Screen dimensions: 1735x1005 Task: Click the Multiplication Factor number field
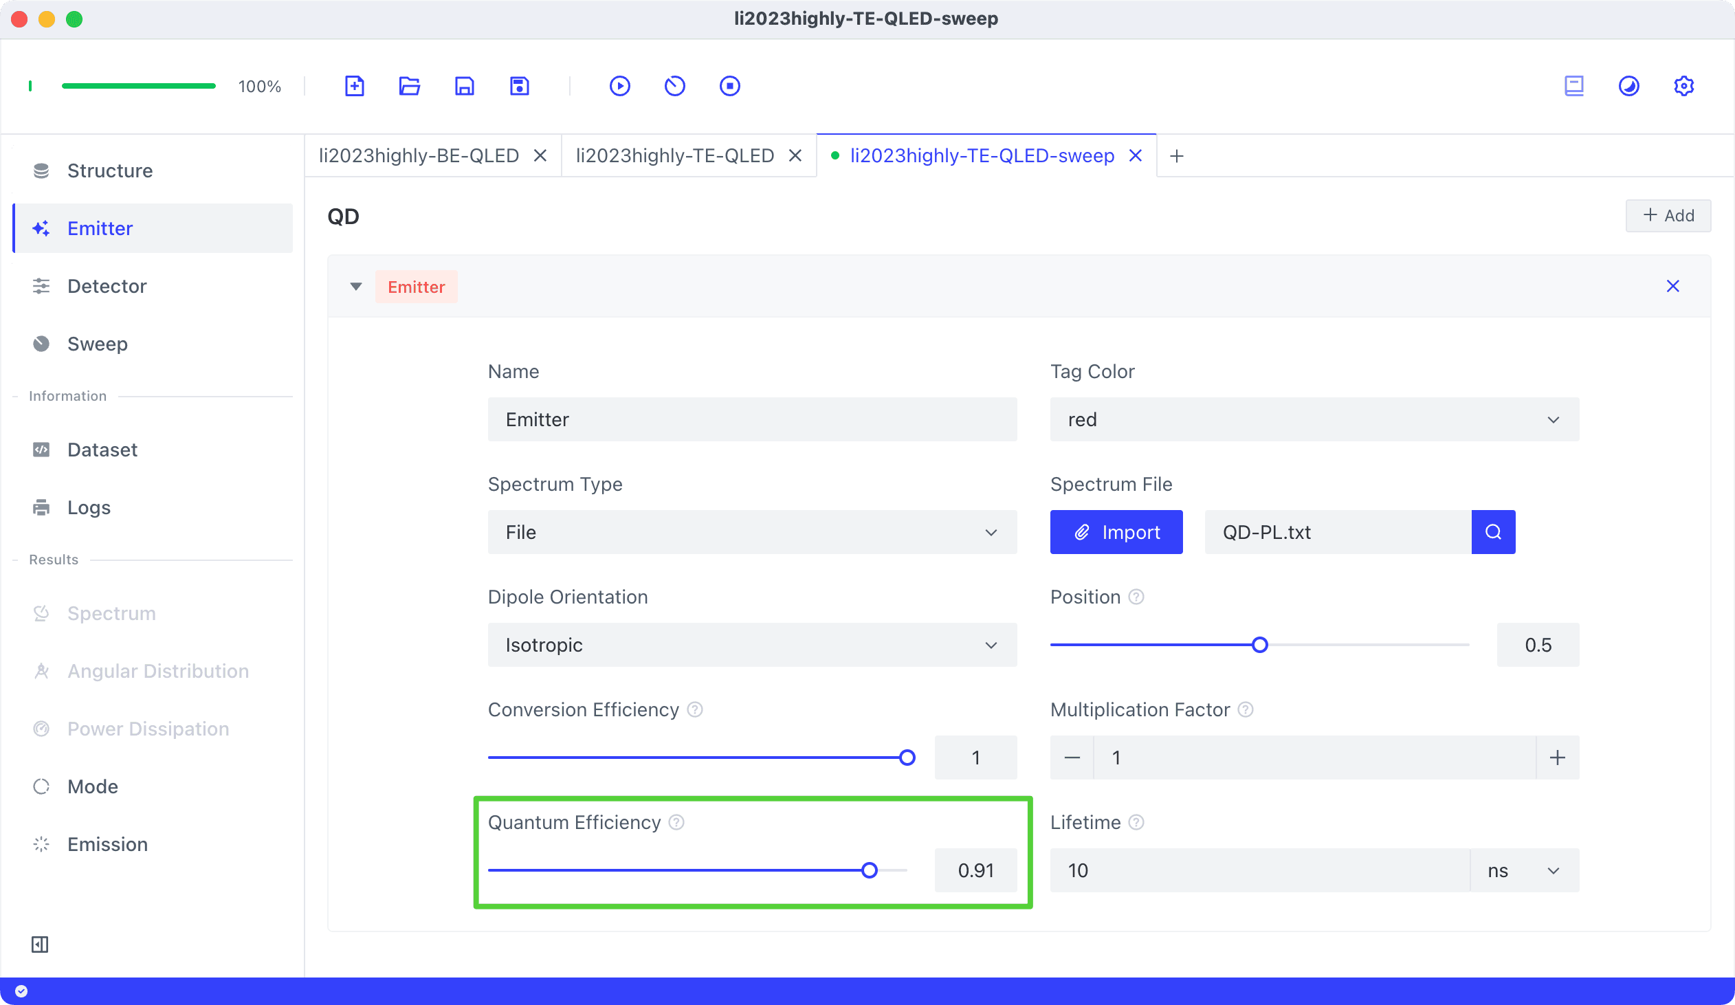click(x=1314, y=758)
